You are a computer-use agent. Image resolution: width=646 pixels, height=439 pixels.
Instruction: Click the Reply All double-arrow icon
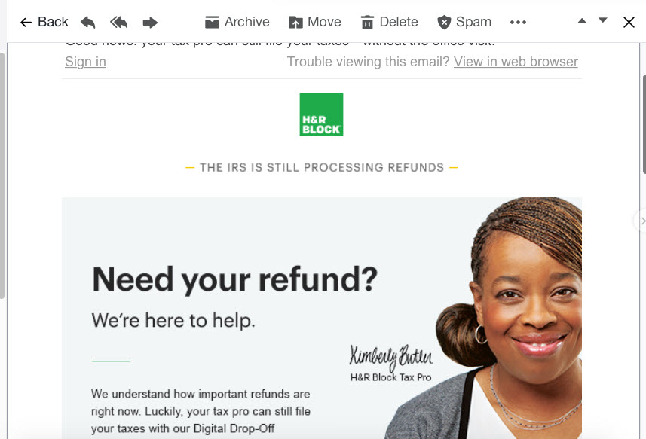[x=118, y=23]
